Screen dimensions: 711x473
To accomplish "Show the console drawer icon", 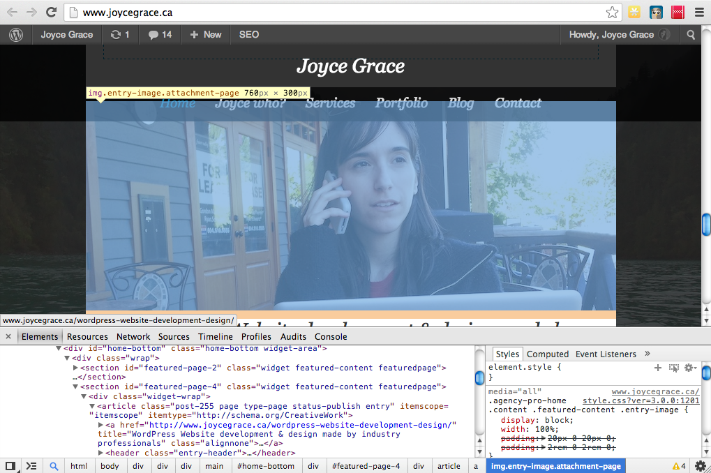I will click(x=31, y=466).
